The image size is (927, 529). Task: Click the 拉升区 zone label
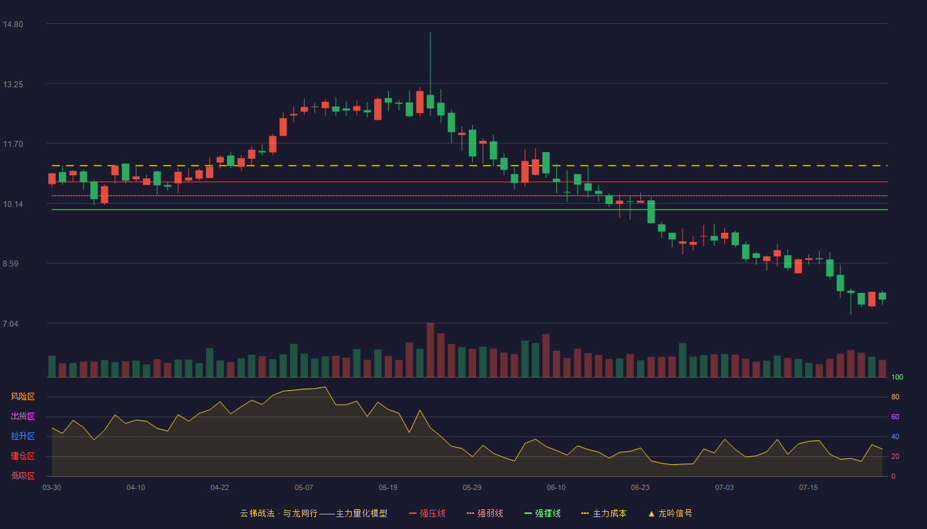[x=23, y=436]
